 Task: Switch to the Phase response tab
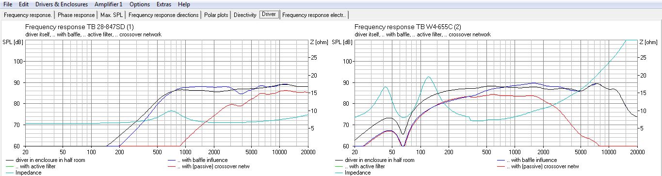pyautogui.click(x=76, y=15)
